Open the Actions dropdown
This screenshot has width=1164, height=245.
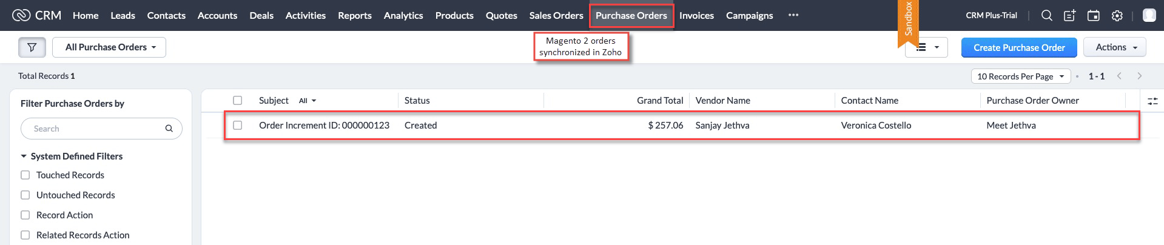[x=1115, y=47]
